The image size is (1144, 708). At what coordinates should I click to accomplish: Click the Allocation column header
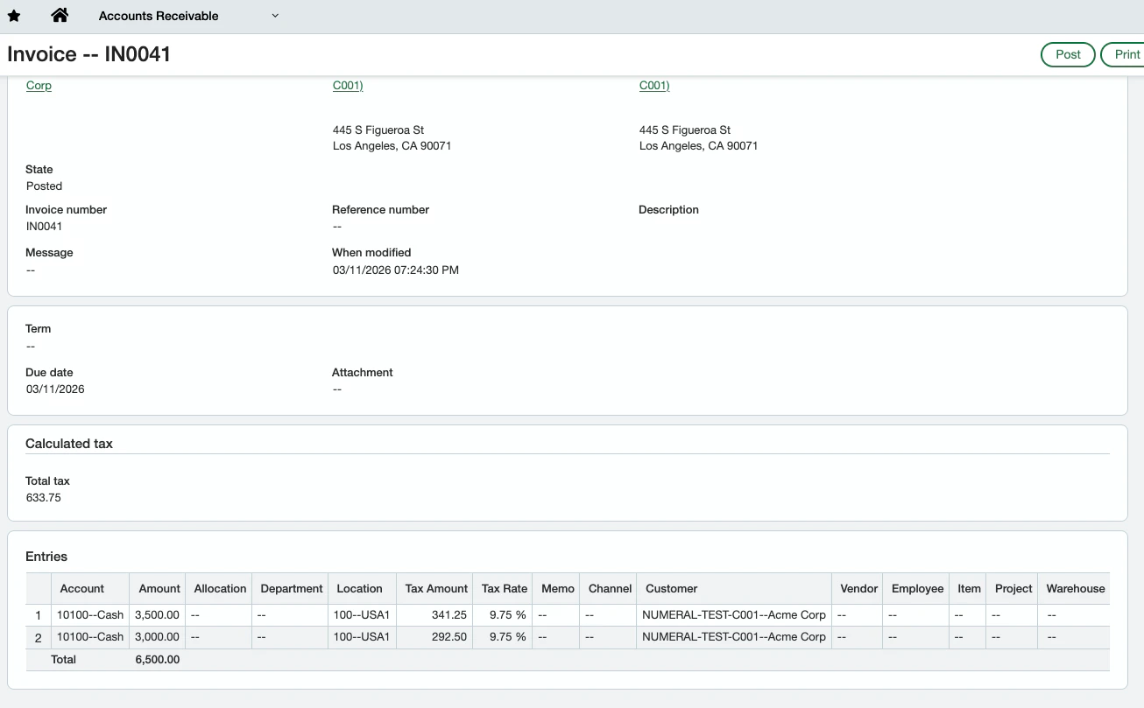click(x=220, y=589)
